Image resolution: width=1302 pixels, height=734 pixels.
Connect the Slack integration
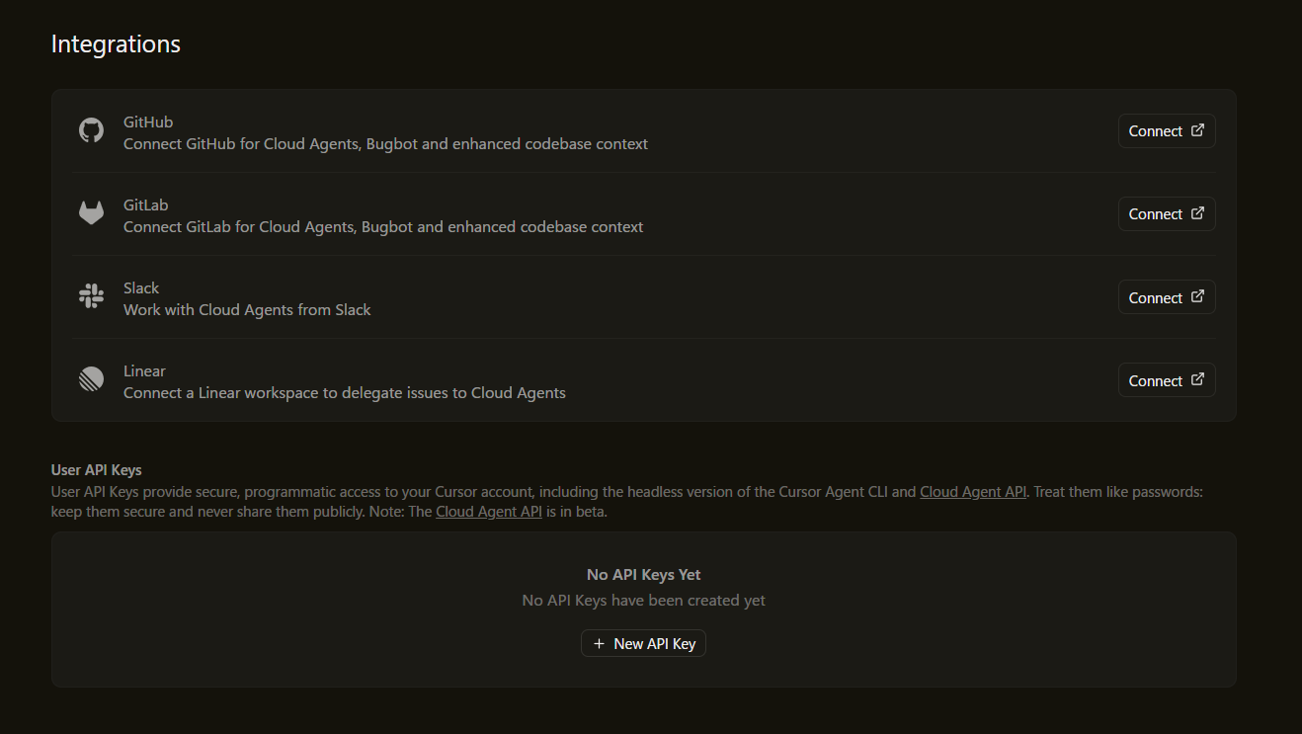1166,297
